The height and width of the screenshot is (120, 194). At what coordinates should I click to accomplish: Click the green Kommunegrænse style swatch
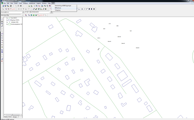click(x=9, y=24)
